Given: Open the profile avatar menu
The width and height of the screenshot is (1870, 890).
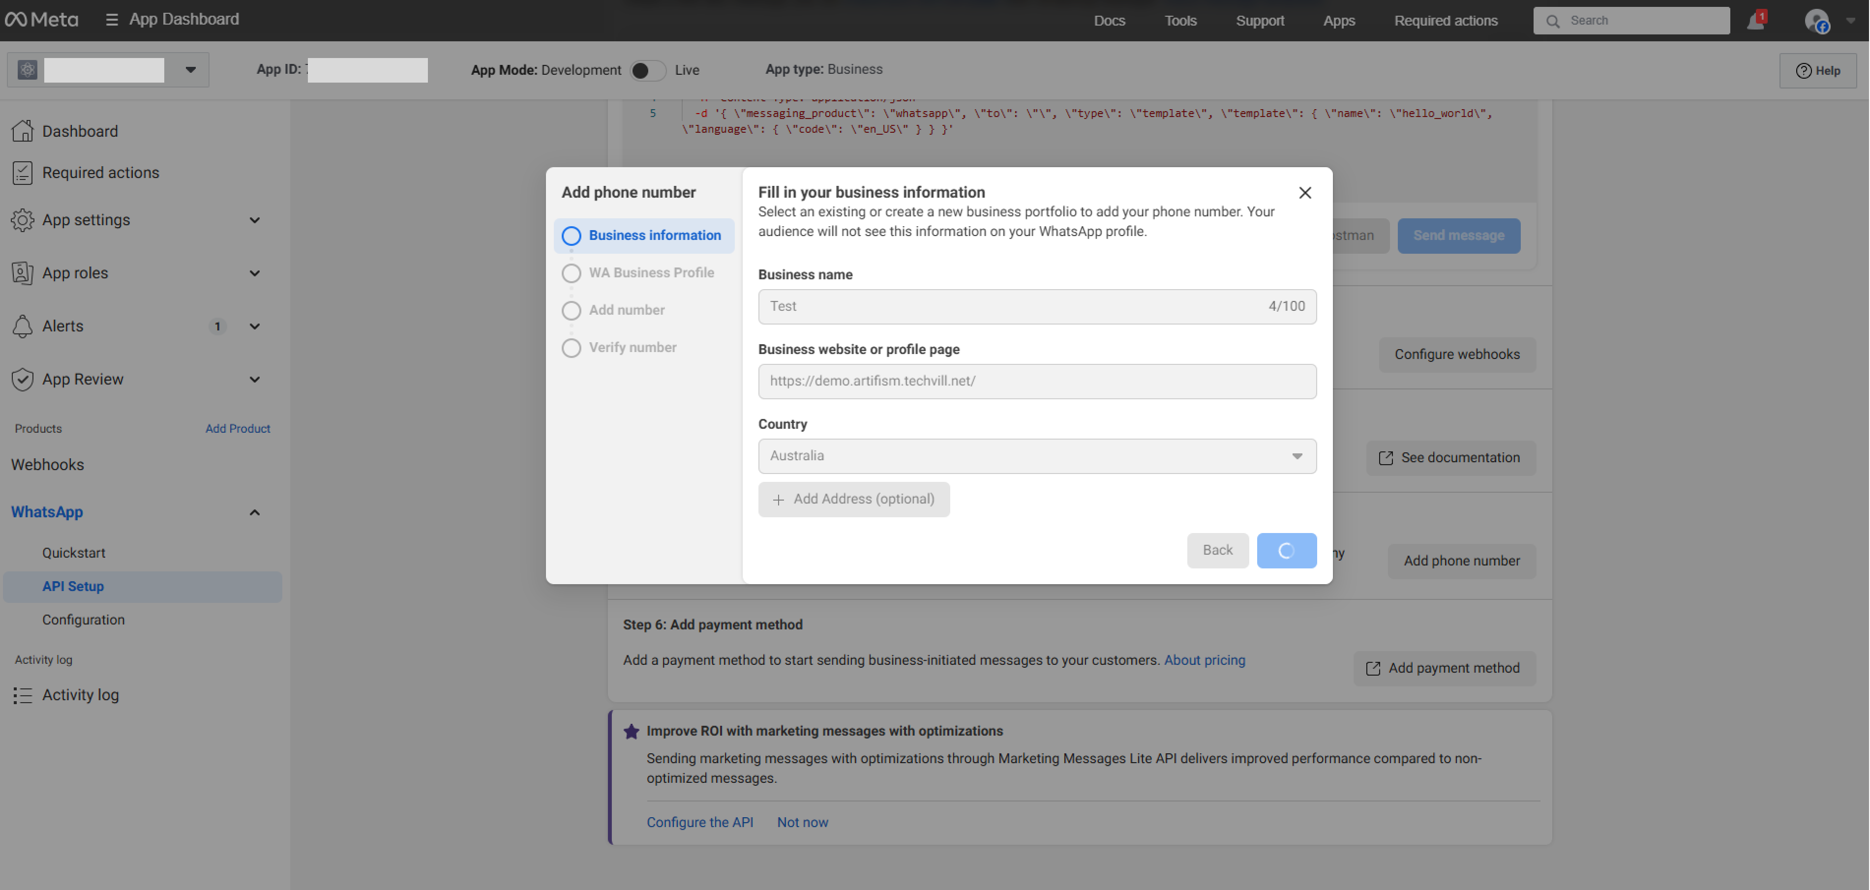Looking at the screenshot, I should (1817, 21).
